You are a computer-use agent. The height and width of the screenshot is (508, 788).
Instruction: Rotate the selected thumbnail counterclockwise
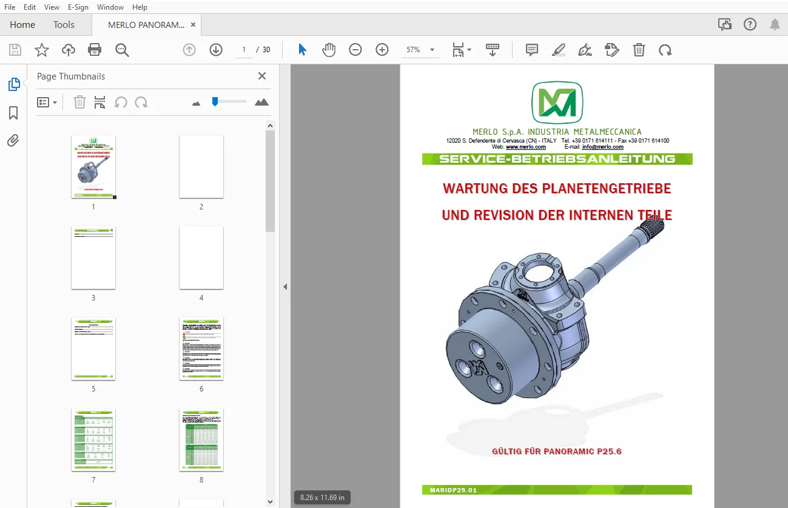(121, 102)
